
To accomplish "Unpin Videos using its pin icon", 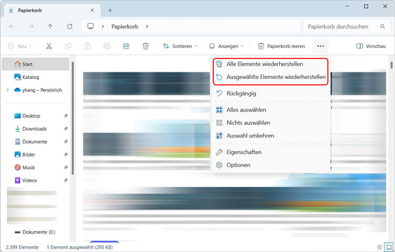I will 66,180.
